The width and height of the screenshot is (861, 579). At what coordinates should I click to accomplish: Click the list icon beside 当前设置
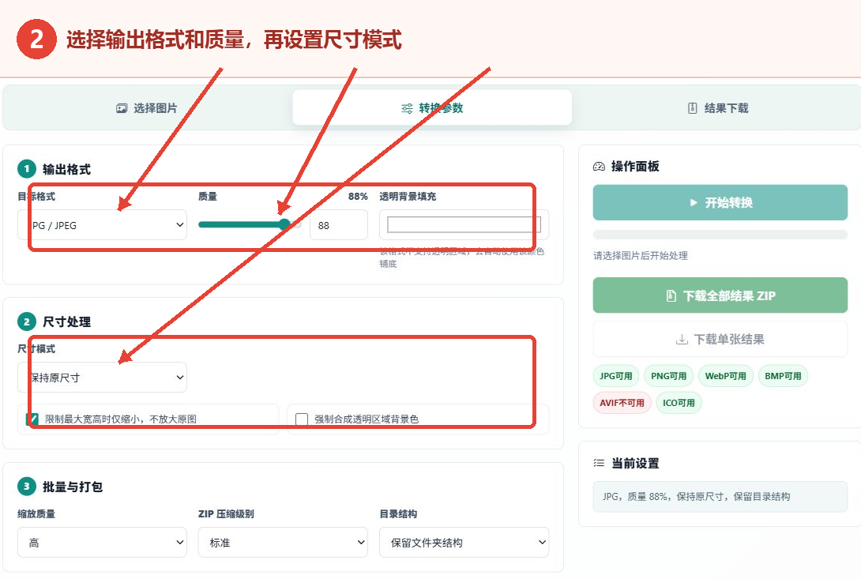[599, 463]
